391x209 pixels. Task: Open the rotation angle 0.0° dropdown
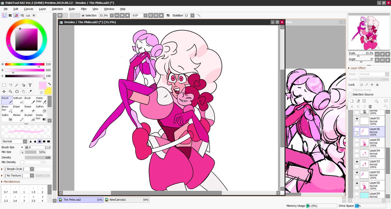[x=146, y=15]
